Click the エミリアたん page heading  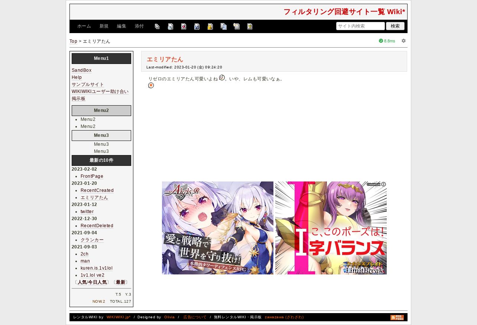[165, 59]
